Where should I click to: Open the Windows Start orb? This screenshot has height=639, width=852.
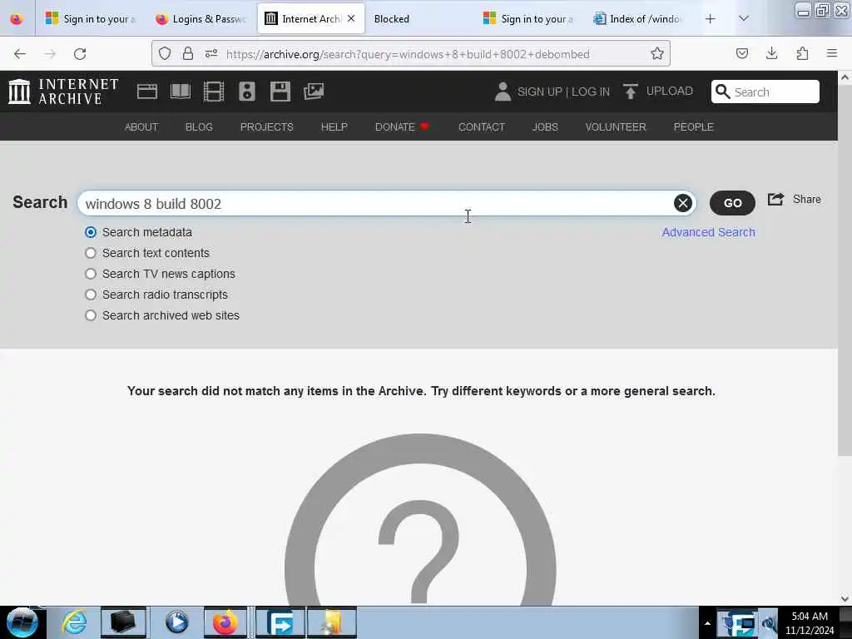(22, 622)
